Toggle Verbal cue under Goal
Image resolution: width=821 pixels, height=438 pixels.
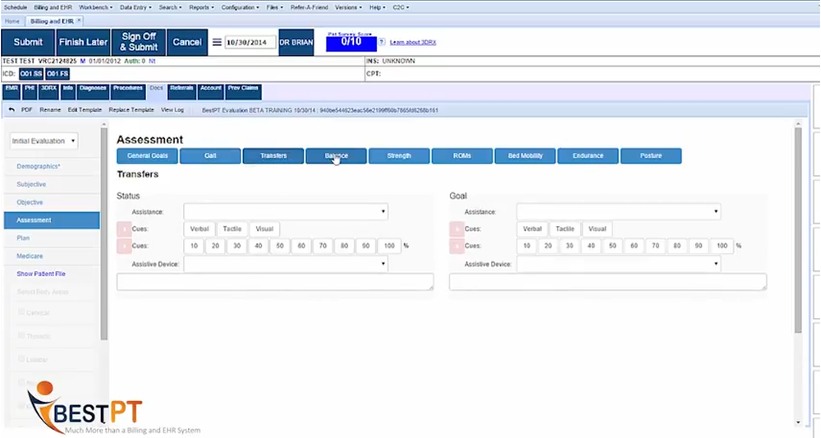click(532, 229)
